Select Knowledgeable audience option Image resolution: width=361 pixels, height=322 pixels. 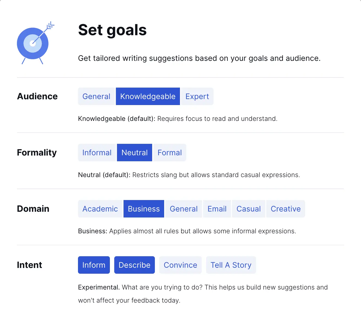tap(148, 96)
